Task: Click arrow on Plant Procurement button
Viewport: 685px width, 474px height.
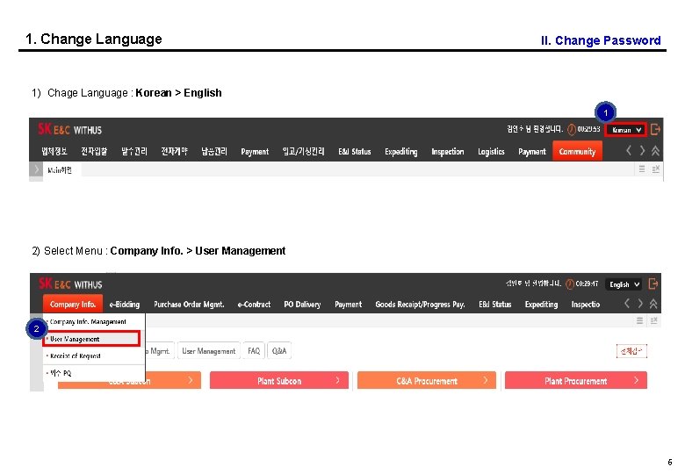Action: point(636,380)
